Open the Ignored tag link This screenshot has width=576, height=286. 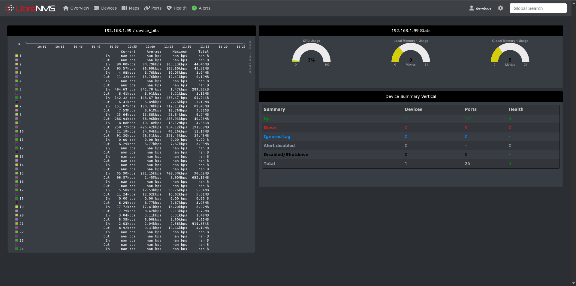(x=277, y=137)
